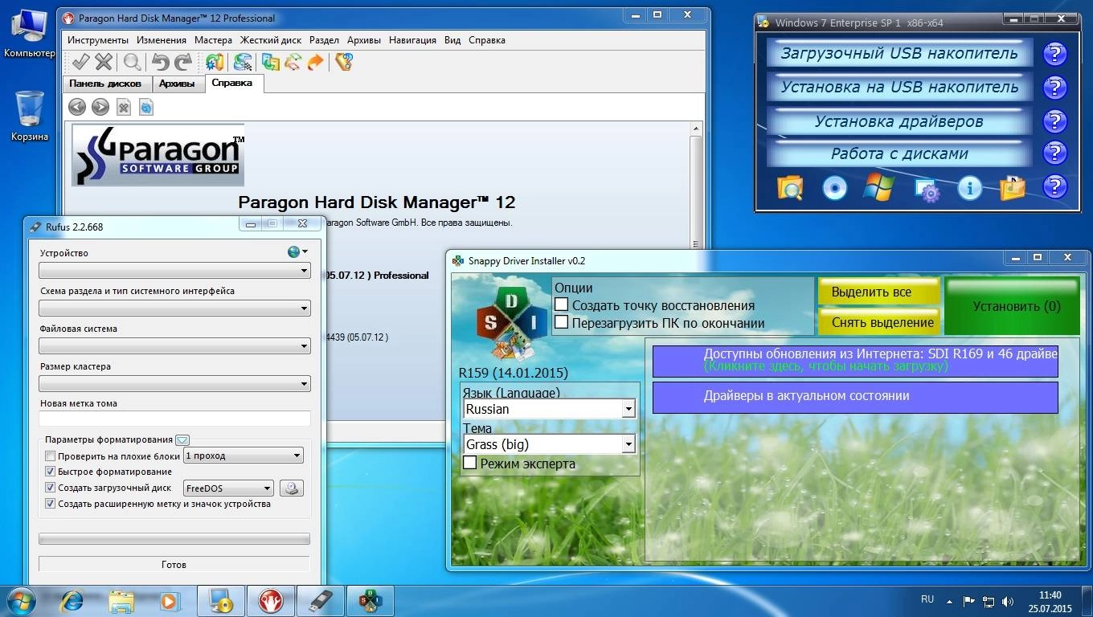
Task: Toggle Проверить на плохие блоки checkbox
Action: 51,456
